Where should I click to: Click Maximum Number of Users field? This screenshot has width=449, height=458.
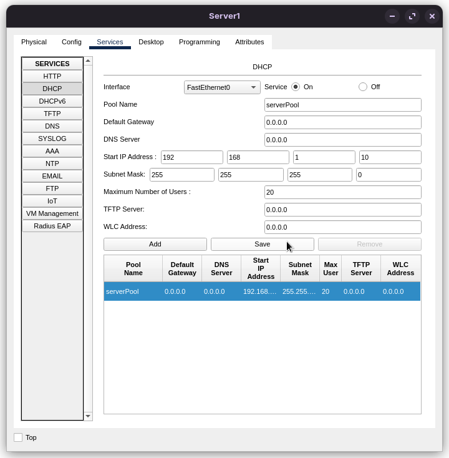[343, 192]
